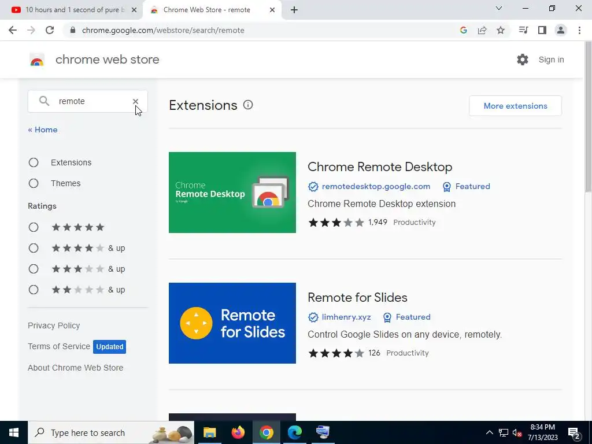Go back using the browser back arrow
Screen dimensions: 592x444
coord(13,30)
